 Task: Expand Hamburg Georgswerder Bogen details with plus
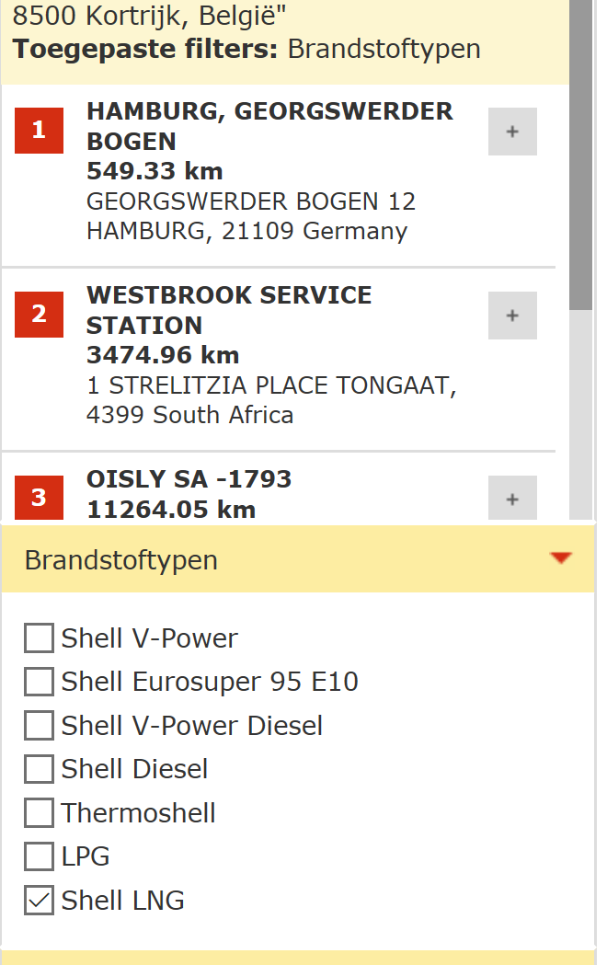512,132
